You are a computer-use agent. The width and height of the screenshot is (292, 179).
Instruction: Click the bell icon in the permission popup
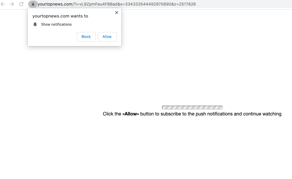click(x=35, y=24)
